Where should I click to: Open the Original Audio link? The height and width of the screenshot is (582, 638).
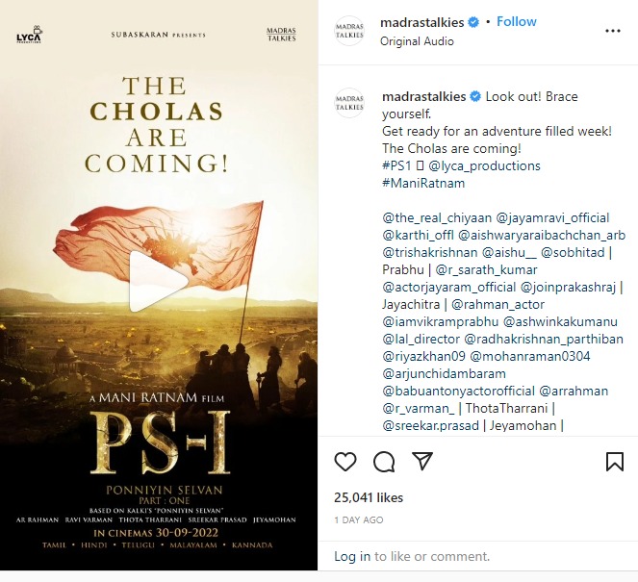[x=417, y=41]
